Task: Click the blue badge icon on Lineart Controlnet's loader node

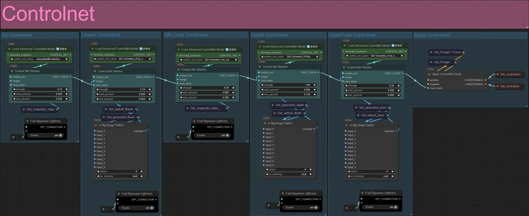Action: click(x=141, y=49)
